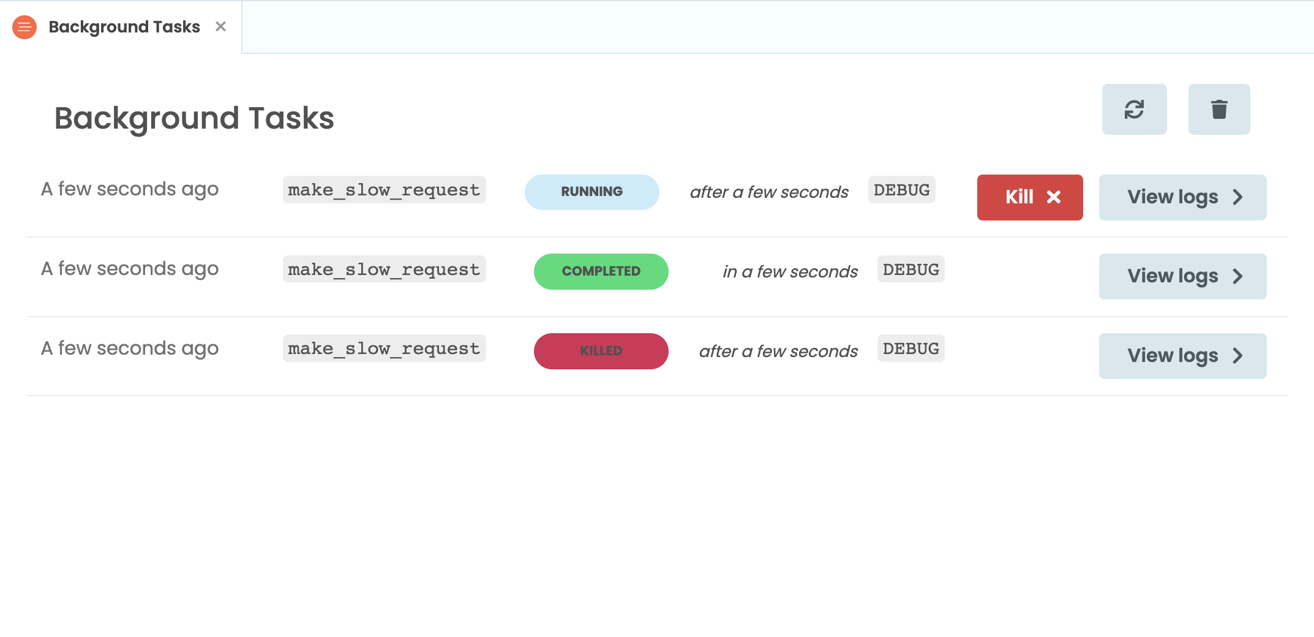
Task: Click the refresh tasks icon button
Action: tap(1134, 110)
